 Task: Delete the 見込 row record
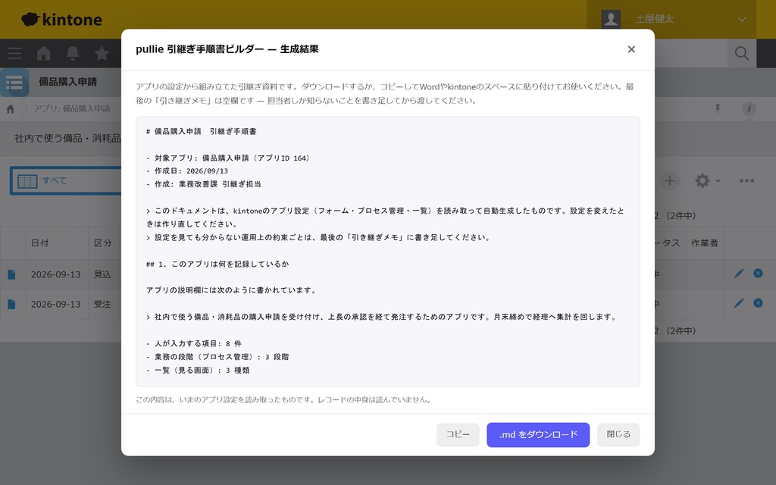point(758,273)
